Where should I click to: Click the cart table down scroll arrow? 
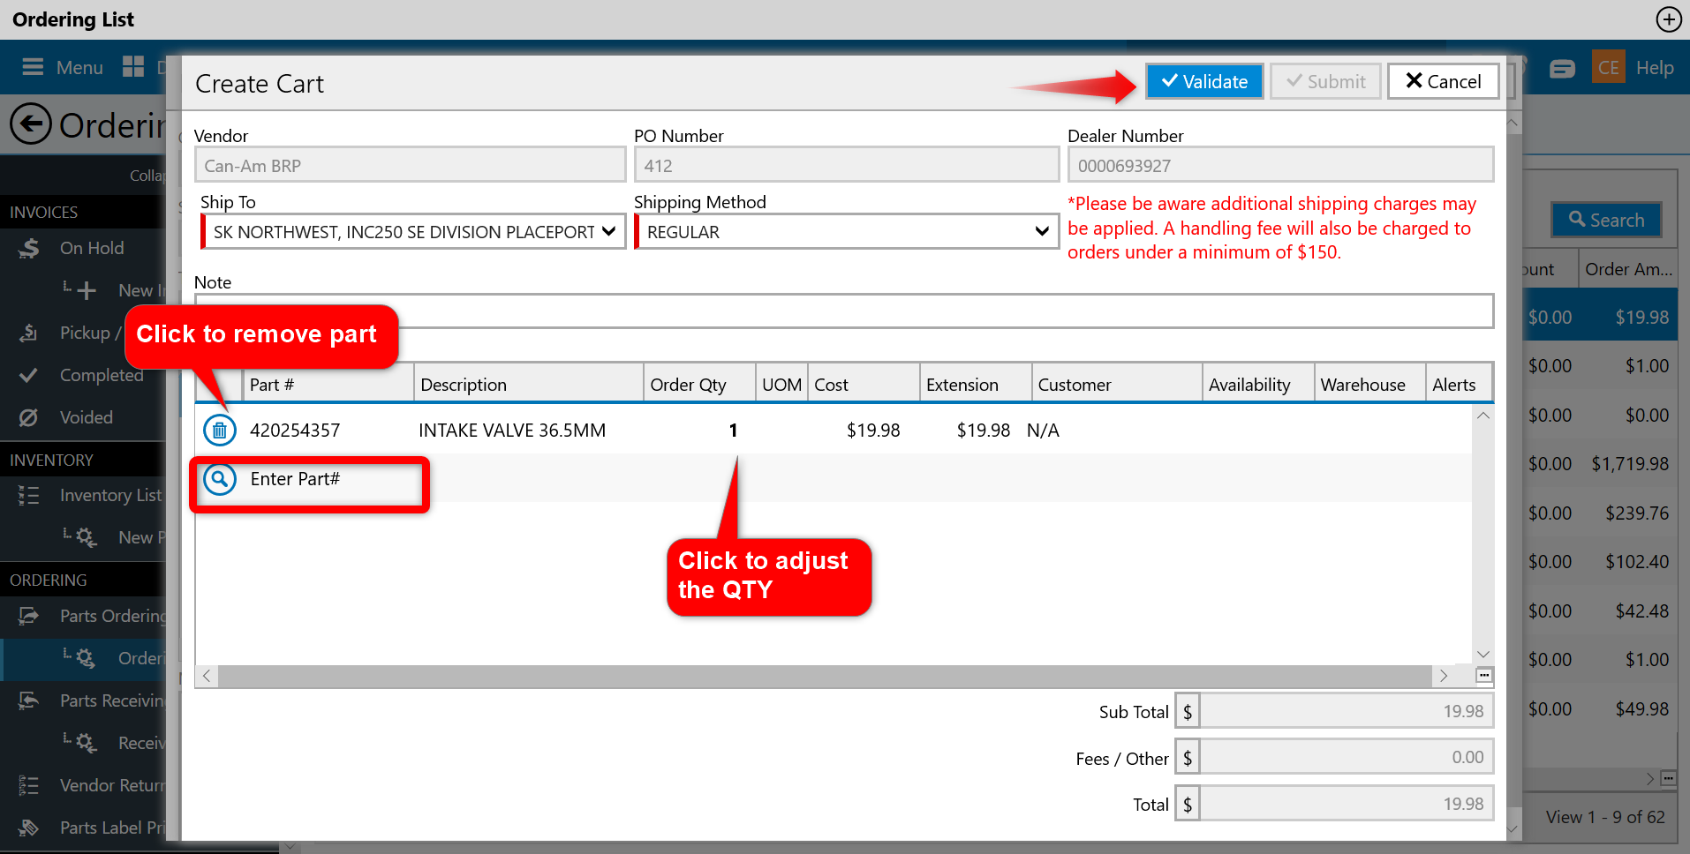[x=1483, y=654]
